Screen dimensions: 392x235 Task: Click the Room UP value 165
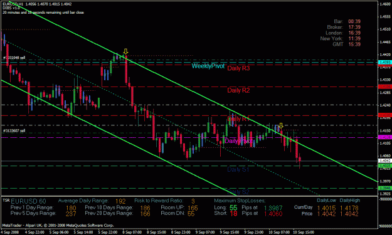[x=193, y=208]
